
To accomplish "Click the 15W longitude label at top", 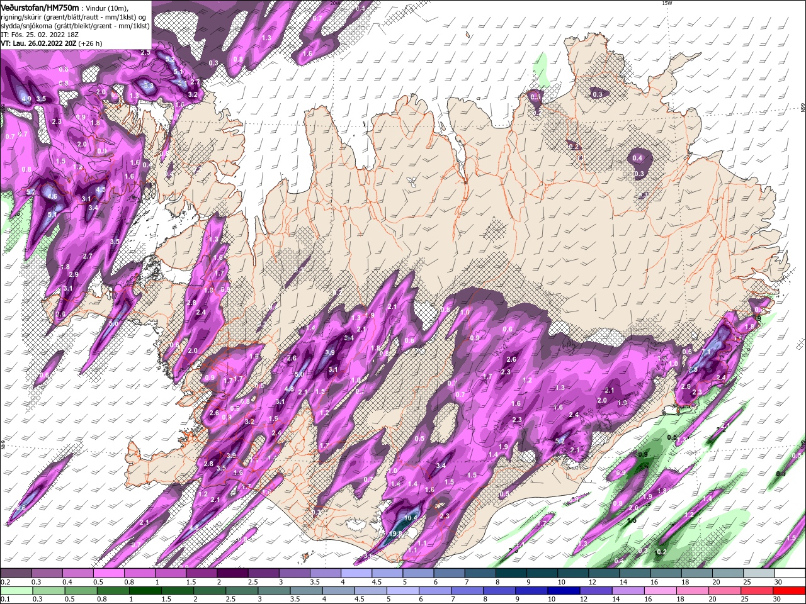I will (x=667, y=3).
